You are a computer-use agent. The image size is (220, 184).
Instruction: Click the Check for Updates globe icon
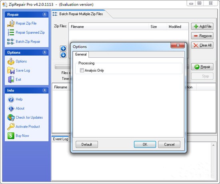(11, 117)
